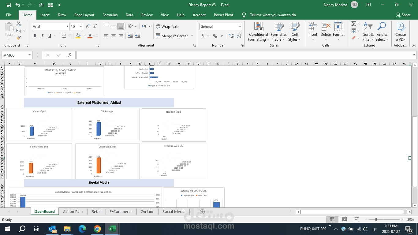Image resolution: width=418 pixels, height=235 pixels.
Task: Click the AutoSum sigma icon
Action: point(354,24)
